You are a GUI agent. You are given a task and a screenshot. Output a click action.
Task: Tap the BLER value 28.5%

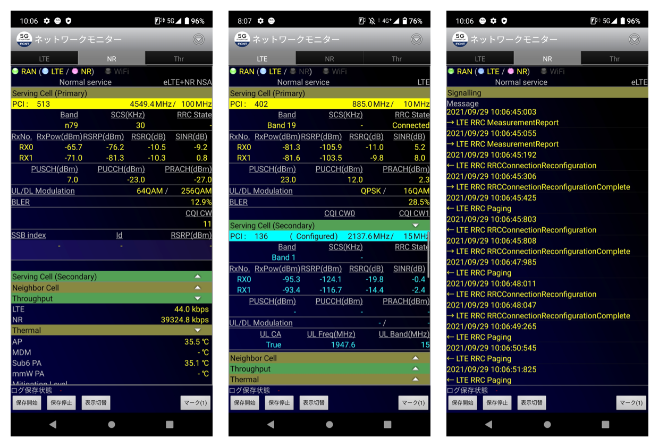[419, 202]
